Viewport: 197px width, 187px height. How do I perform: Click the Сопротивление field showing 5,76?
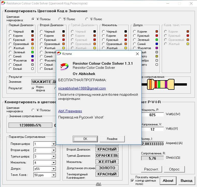(152, 158)
